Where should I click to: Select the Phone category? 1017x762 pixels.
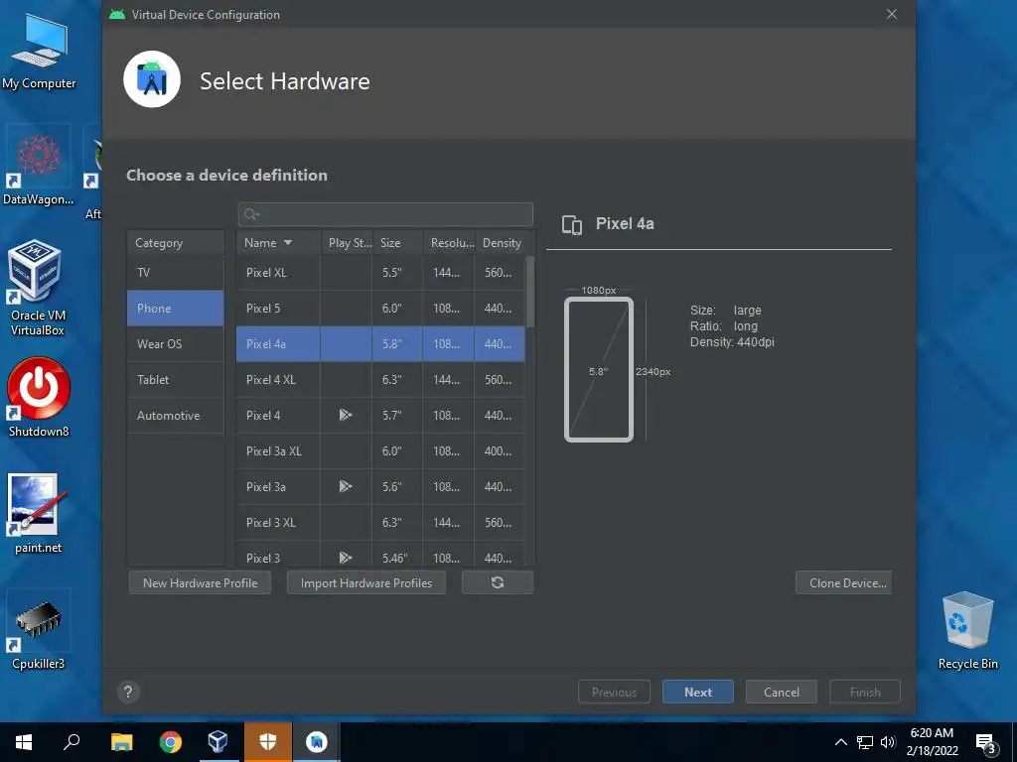[x=175, y=309]
